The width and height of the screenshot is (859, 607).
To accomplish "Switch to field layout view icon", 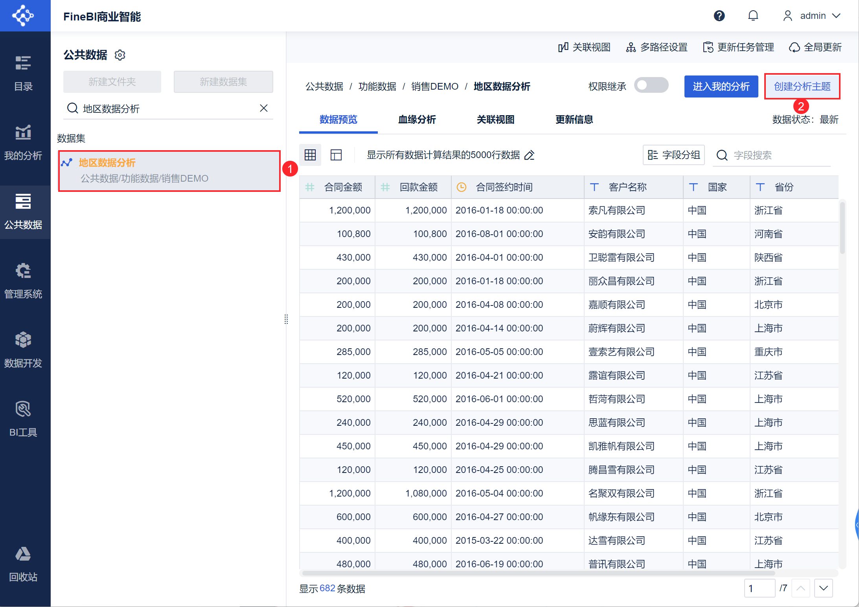I will [336, 155].
